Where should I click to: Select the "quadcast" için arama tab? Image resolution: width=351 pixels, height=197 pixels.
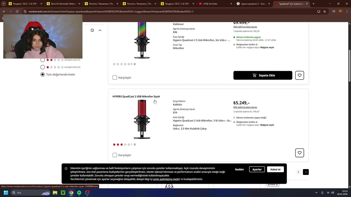[291, 4]
